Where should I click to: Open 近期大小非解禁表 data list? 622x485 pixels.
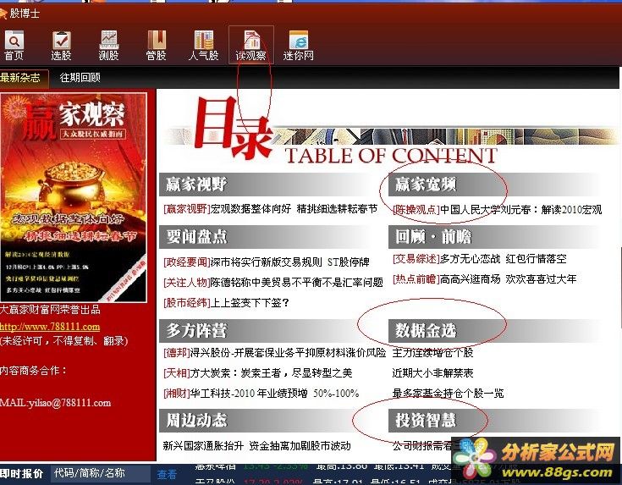click(432, 372)
